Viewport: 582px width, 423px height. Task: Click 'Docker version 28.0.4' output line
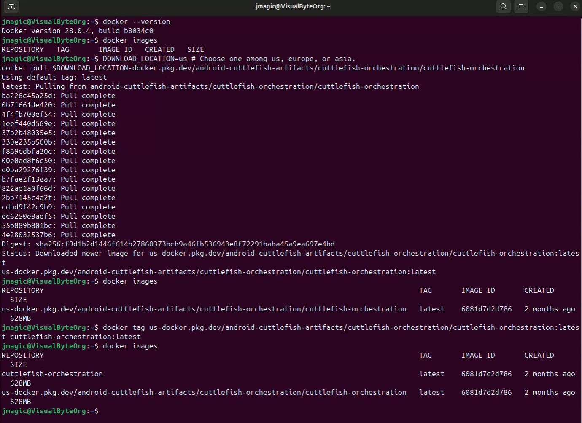coord(78,31)
